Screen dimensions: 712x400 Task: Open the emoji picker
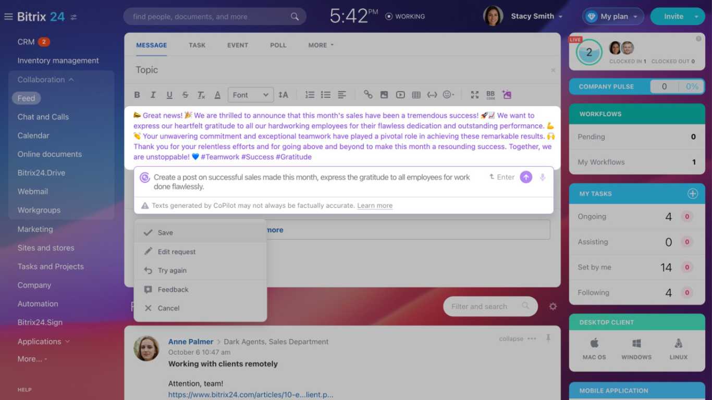(448, 95)
